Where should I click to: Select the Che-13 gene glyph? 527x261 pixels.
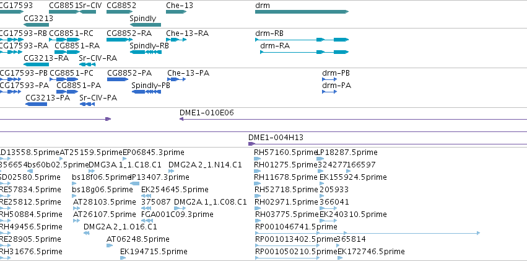click(176, 12)
